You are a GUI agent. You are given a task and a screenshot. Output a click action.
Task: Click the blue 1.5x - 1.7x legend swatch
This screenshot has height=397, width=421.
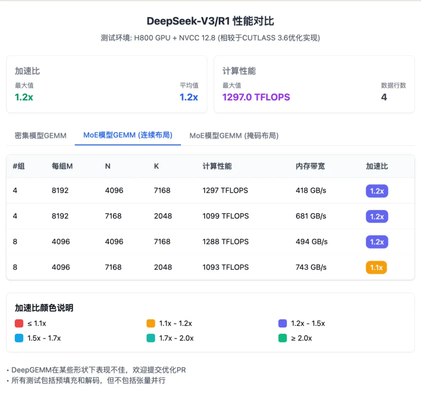[x=19, y=338]
